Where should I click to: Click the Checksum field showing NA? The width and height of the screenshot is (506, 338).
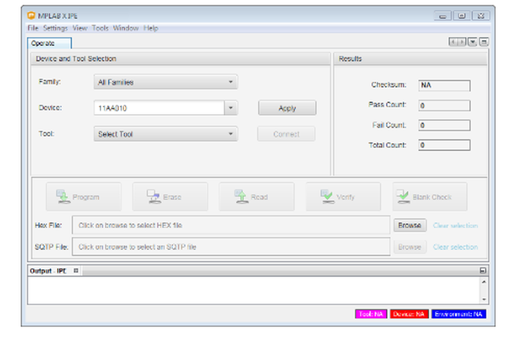444,85
